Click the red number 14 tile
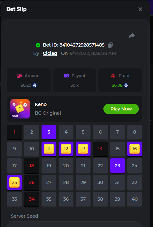This screenshot has height=227, width=153. (x=100, y=149)
